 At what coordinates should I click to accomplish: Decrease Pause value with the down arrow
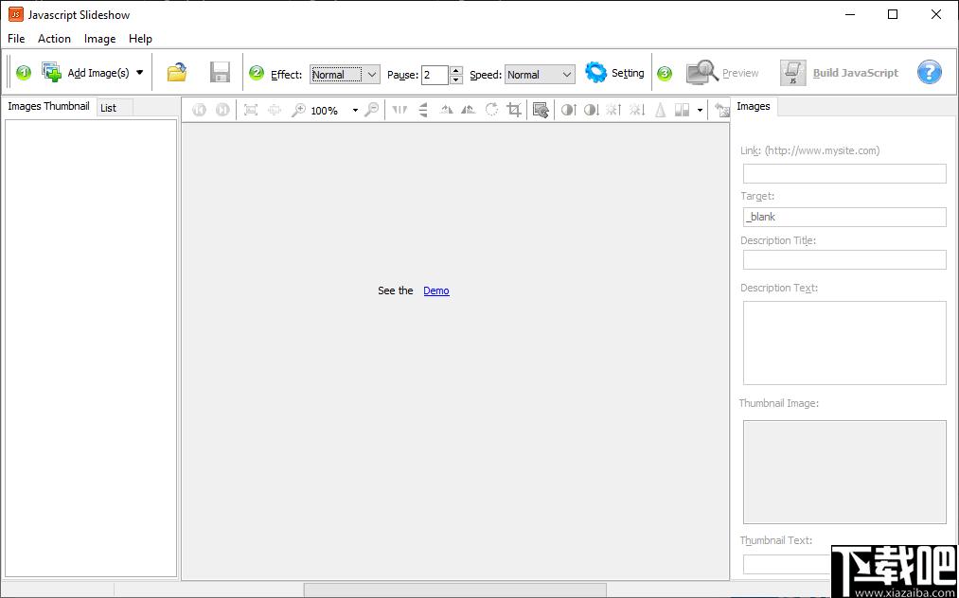456,79
